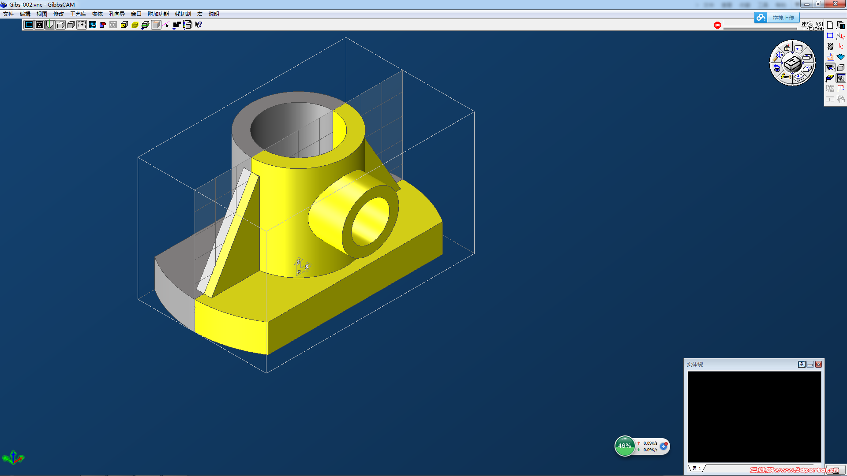The height and width of the screenshot is (476, 847).
Task: Click the red bracket with hash icon
Action: pos(841,88)
